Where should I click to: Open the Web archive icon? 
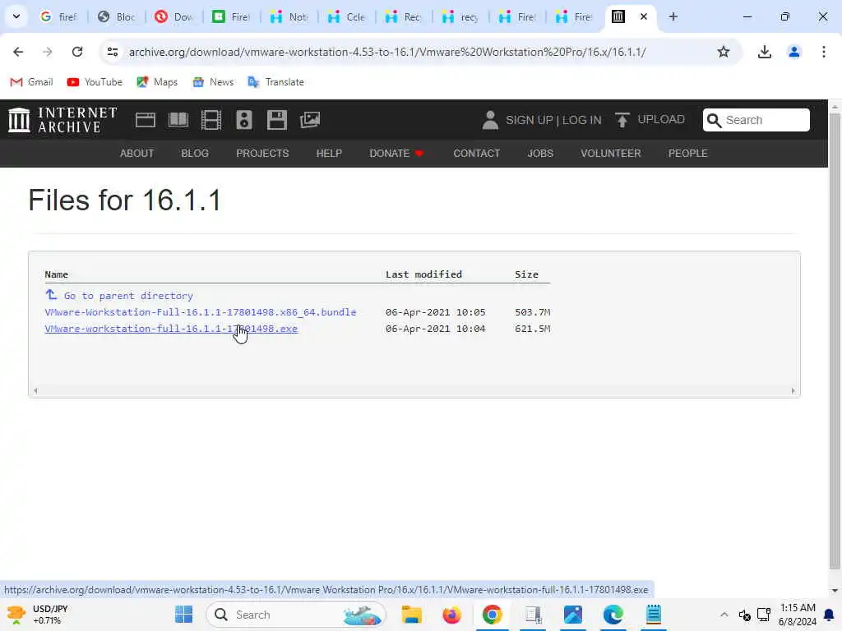(x=145, y=120)
